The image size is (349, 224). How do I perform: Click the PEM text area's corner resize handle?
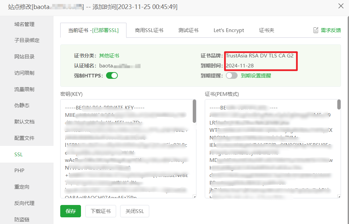[x=339, y=197]
